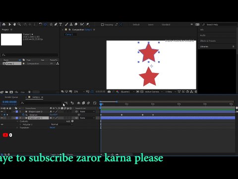Open the Quarter resolution dropdown
Viewport: 238px width, 179px height.
[x=127, y=91]
